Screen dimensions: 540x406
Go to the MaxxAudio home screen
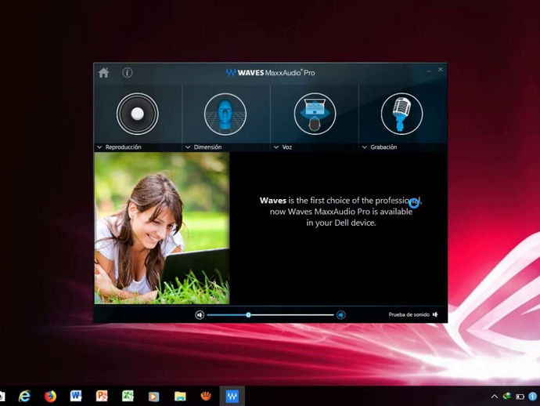point(103,73)
